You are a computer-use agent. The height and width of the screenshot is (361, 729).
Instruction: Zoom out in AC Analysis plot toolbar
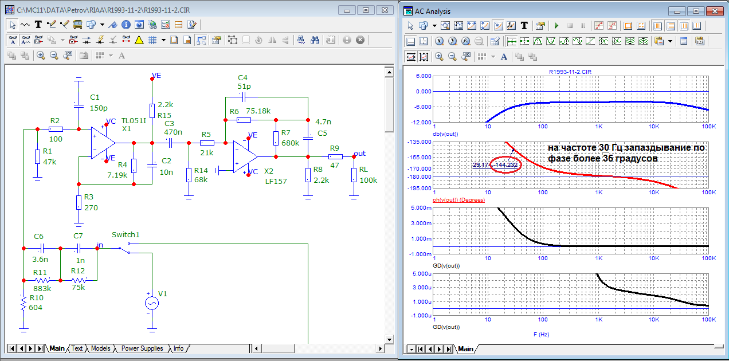tap(452, 57)
